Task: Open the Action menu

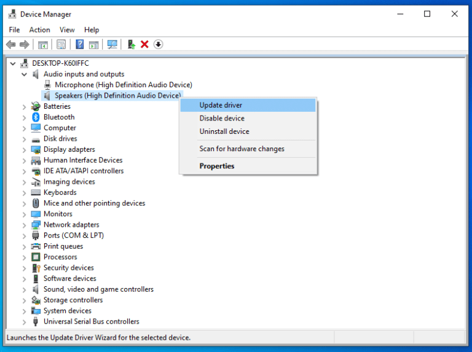Action: click(39, 29)
